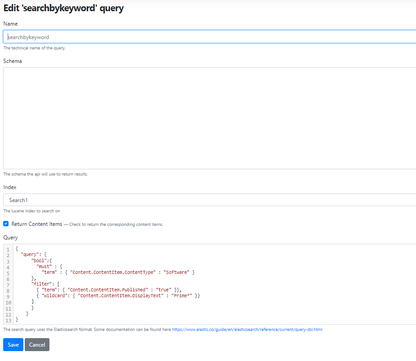Click the "must" : { line in query editor
The width and height of the screenshot is (416, 361).
click(49, 266)
